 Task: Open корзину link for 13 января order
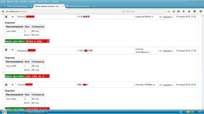click(167, 51)
